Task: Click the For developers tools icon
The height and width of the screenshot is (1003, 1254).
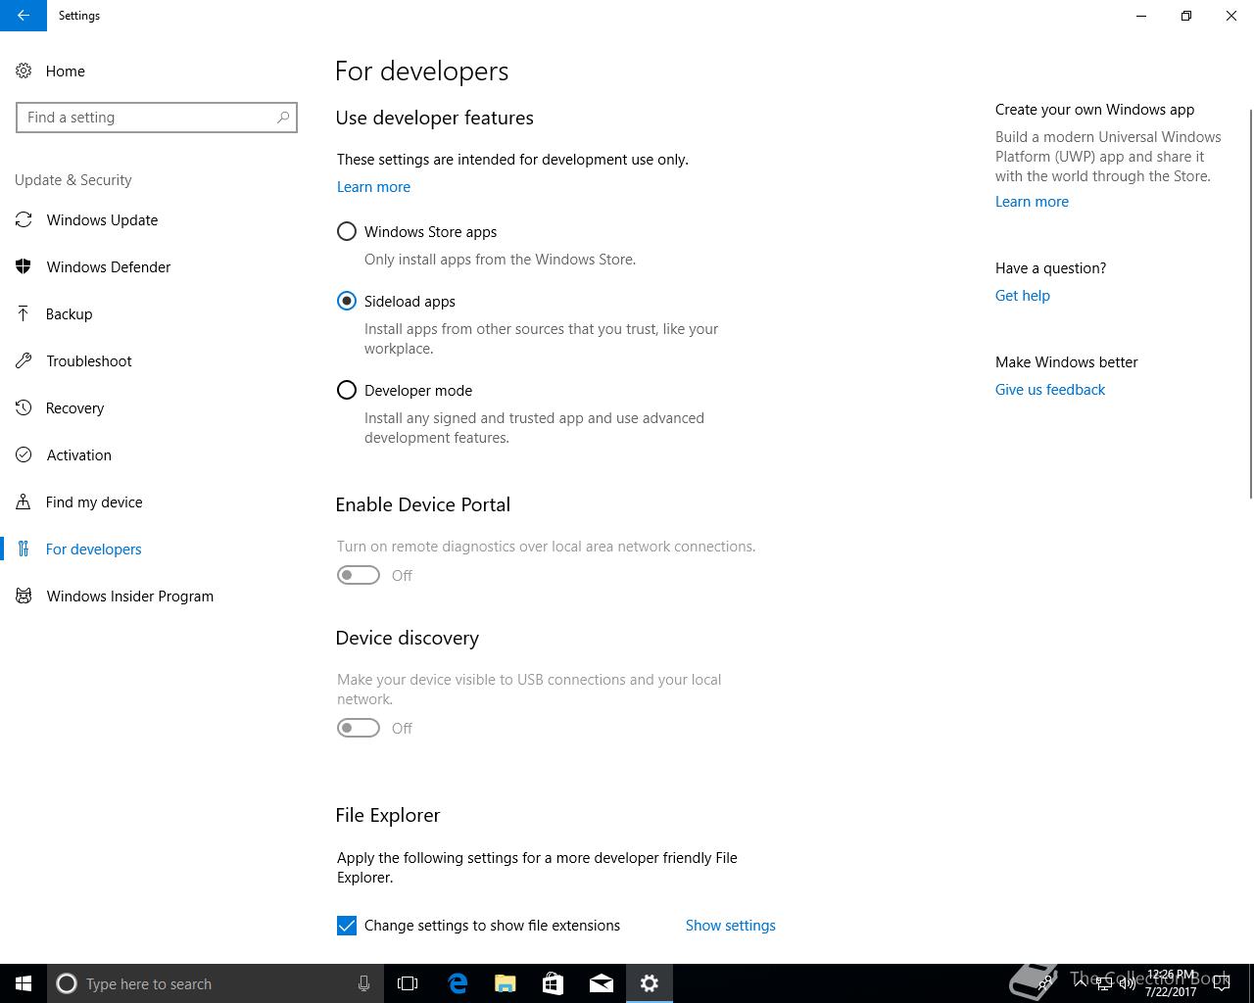Action: [x=24, y=549]
